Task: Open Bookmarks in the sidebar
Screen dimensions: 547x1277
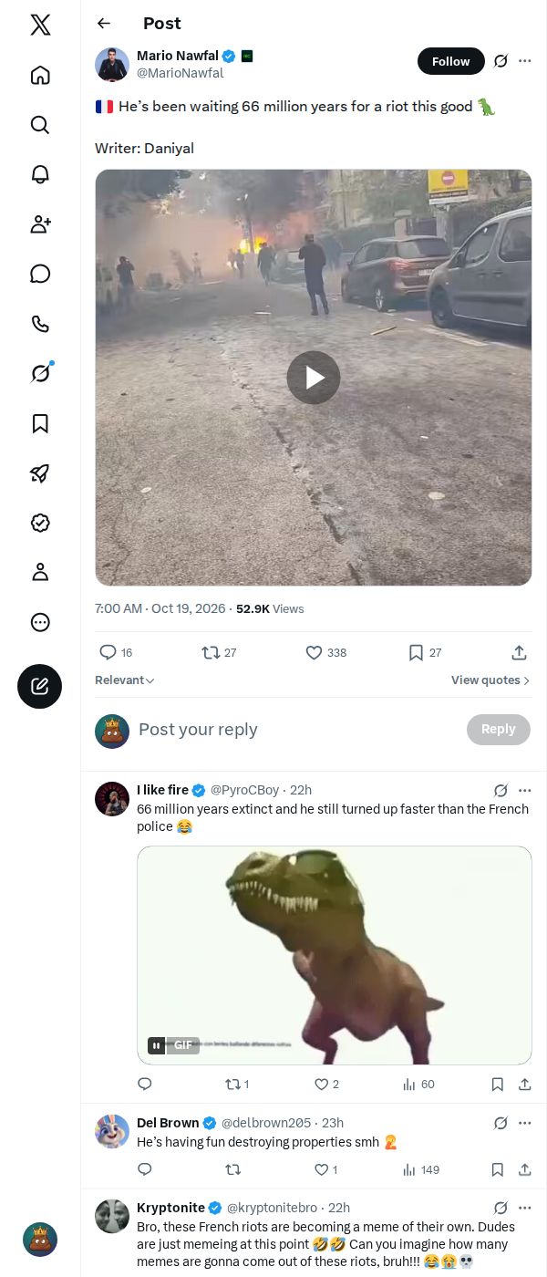Action: point(40,423)
